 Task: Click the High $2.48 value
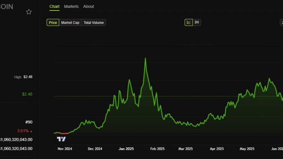pos(28,77)
